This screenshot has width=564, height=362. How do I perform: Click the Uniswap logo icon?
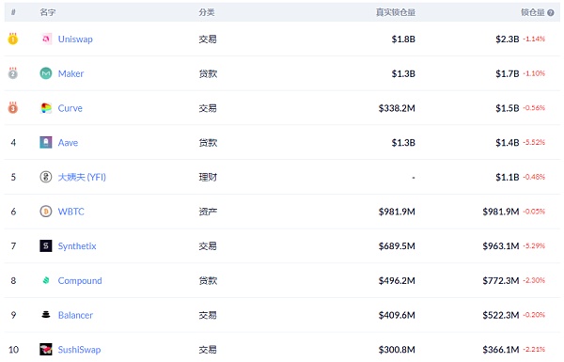coord(46,39)
